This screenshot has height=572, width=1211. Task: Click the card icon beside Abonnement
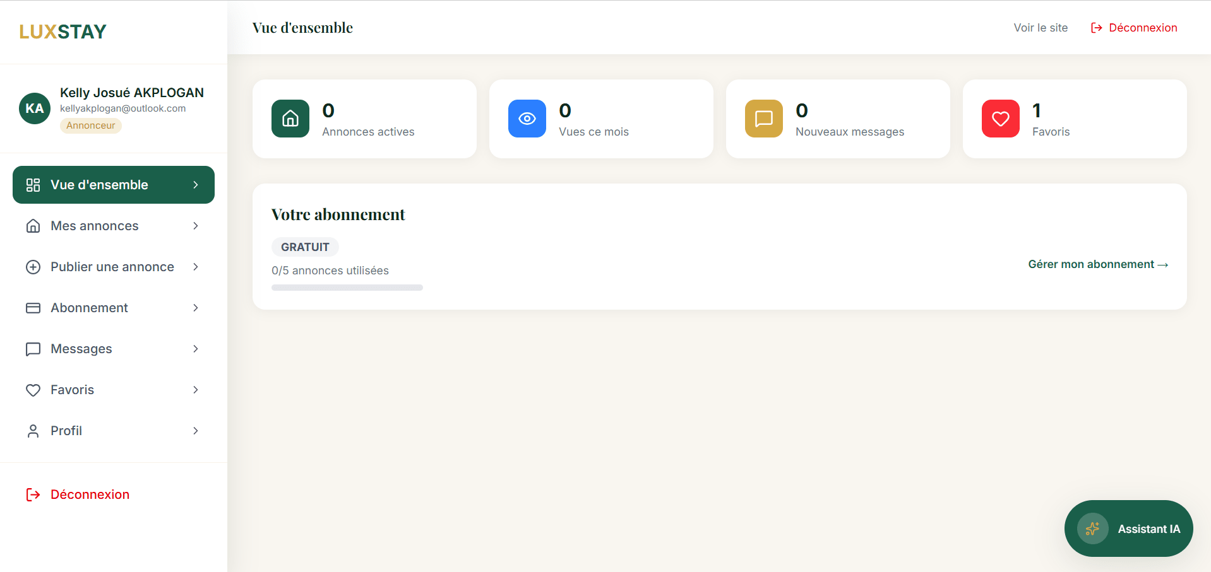[33, 308]
